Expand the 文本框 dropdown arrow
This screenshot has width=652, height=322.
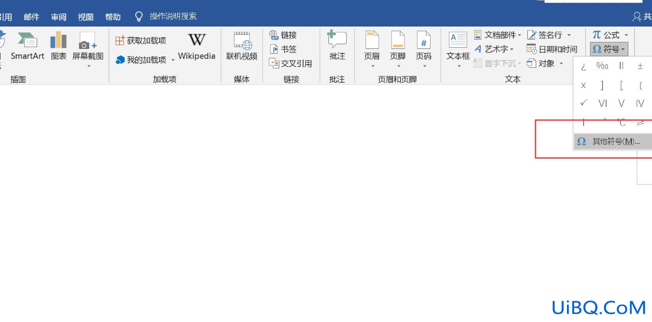click(459, 65)
